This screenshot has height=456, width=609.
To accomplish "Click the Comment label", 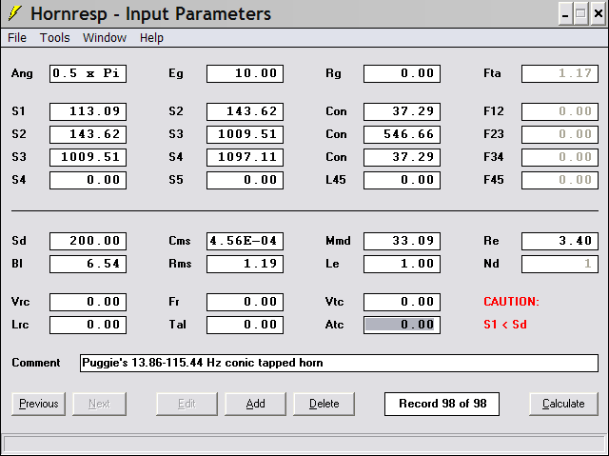I will pyautogui.click(x=36, y=363).
